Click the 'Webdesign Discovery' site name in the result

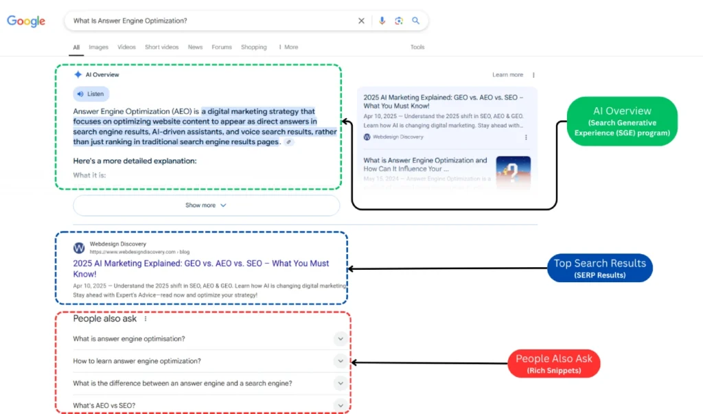[x=118, y=244]
